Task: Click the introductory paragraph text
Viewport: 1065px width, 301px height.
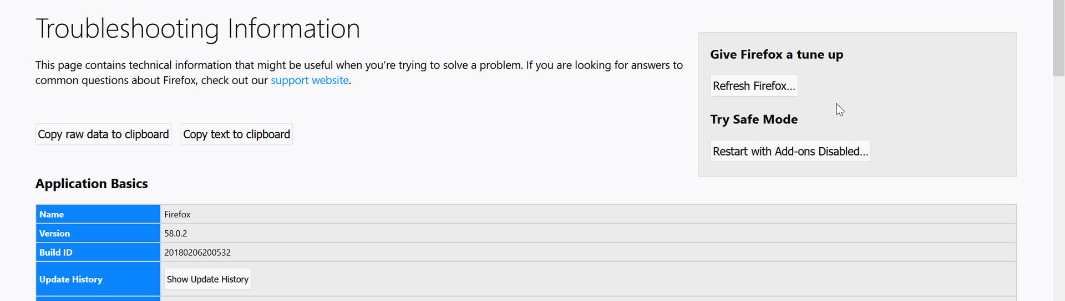Action: (358, 65)
